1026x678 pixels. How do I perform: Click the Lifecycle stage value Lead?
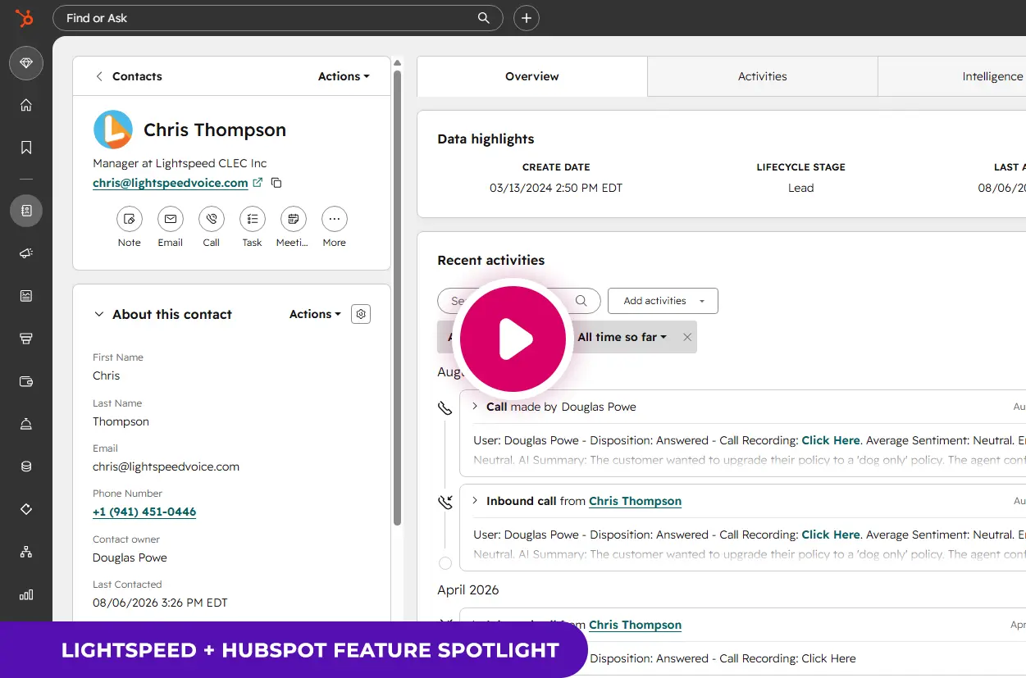tap(801, 188)
